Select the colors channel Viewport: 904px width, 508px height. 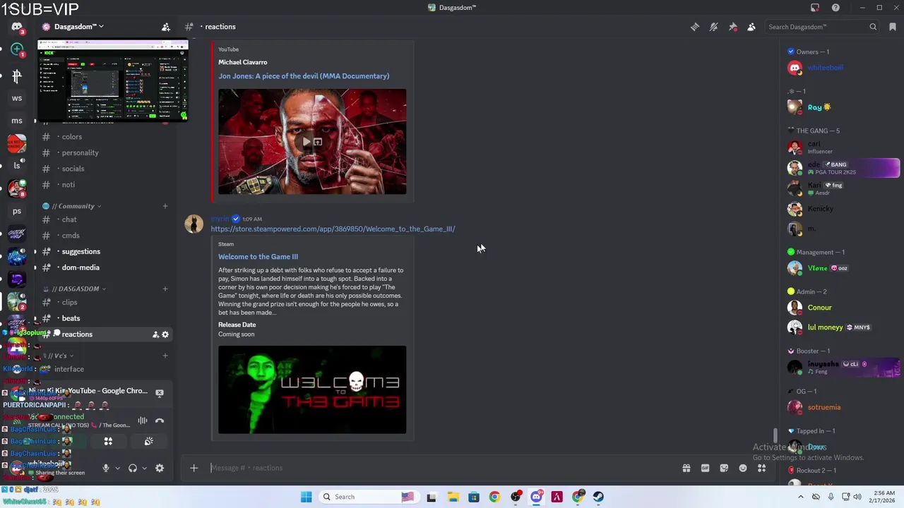pos(71,137)
